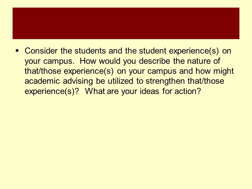Click the words "academic advising"
Image resolution: width=252 pixels, height=189 pixels.
point(59,81)
